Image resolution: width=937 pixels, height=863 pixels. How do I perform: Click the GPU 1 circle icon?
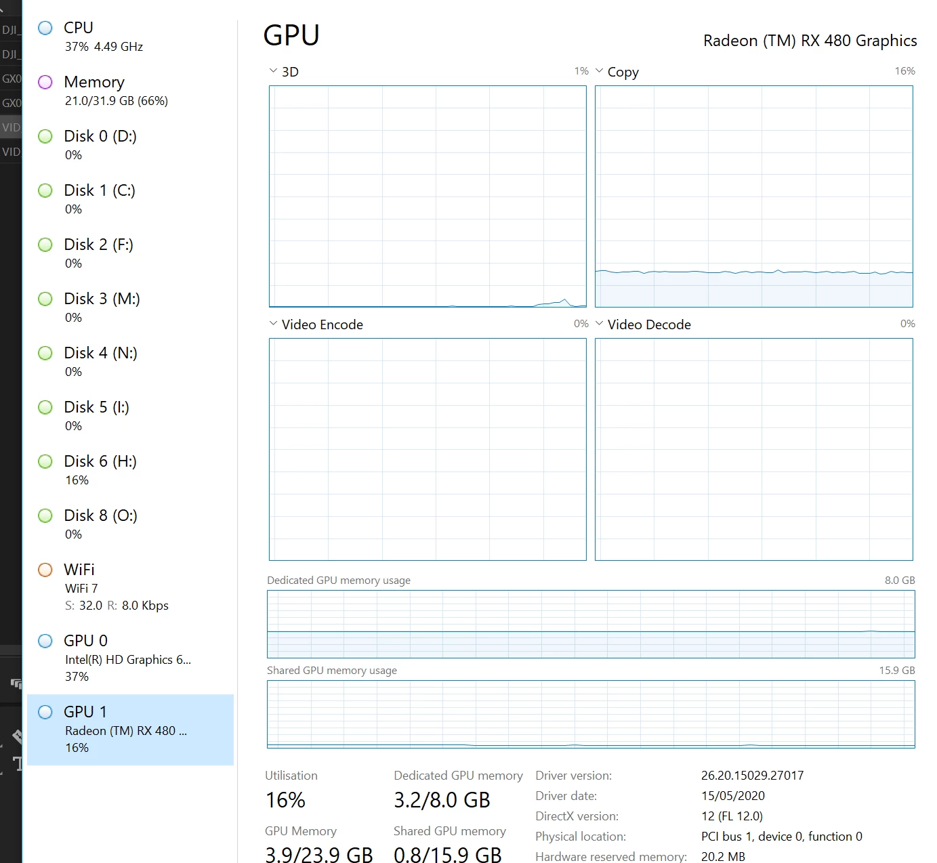point(45,712)
